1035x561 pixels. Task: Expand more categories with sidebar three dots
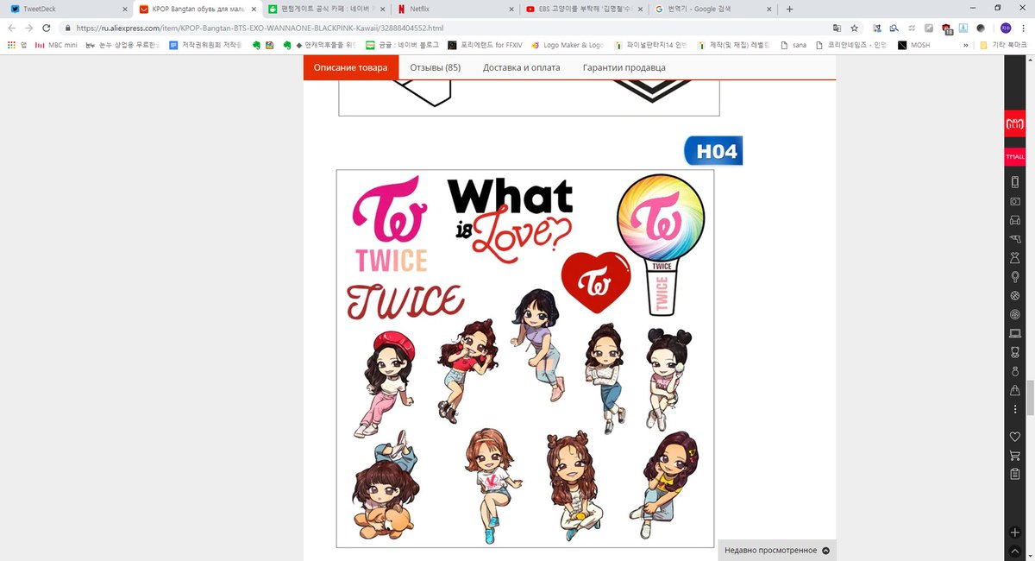pos(1014,409)
